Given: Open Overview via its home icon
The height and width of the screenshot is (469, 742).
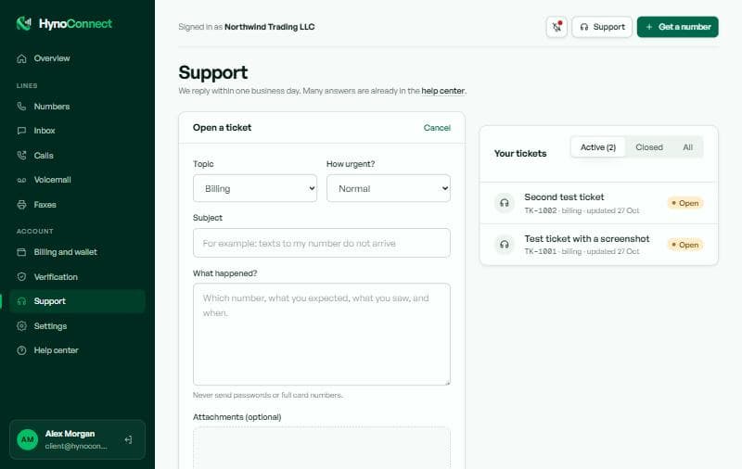Looking at the screenshot, I should pos(21,58).
